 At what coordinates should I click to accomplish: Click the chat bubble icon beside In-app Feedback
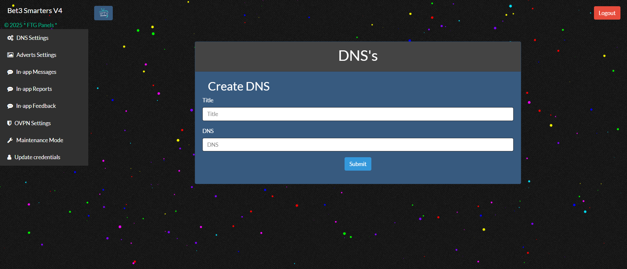tap(10, 106)
